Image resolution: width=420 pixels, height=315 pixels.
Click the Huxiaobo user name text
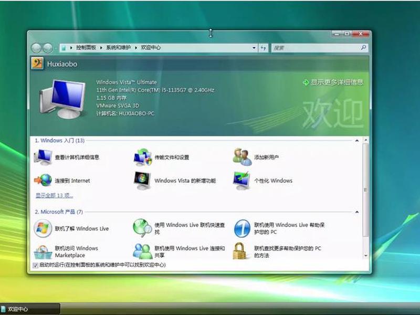[62, 64]
